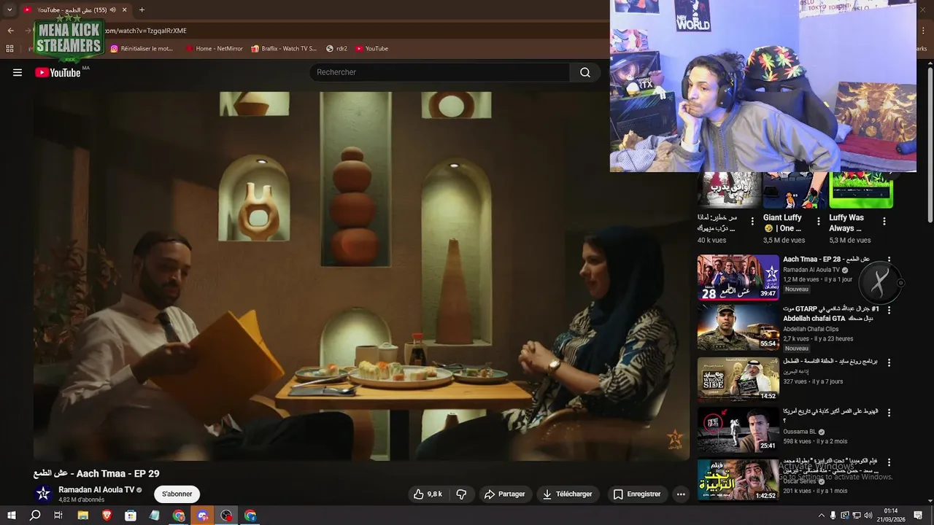This screenshot has height=525, width=934.
Task: Open the Wrong Side 14:52 video thumbnail
Action: pyautogui.click(x=738, y=379)
